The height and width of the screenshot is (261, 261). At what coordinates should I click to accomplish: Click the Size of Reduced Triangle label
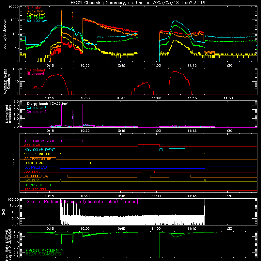(83, 202)
